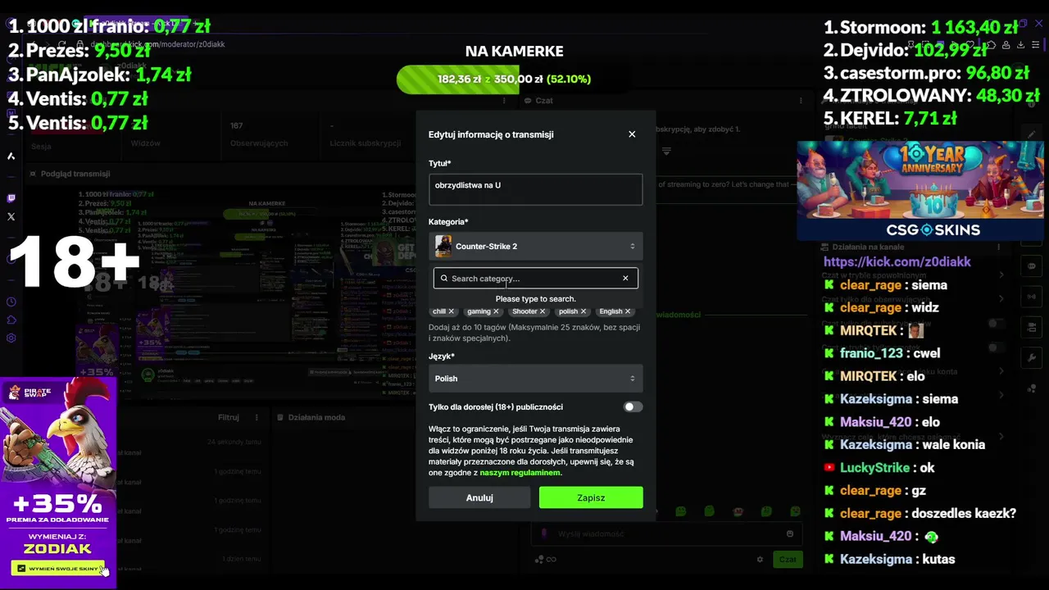Screen dimensions: 1049x590
Task: Click the PirateSwap Wymień swoje skiny button
Action: (x=58, y=569)
